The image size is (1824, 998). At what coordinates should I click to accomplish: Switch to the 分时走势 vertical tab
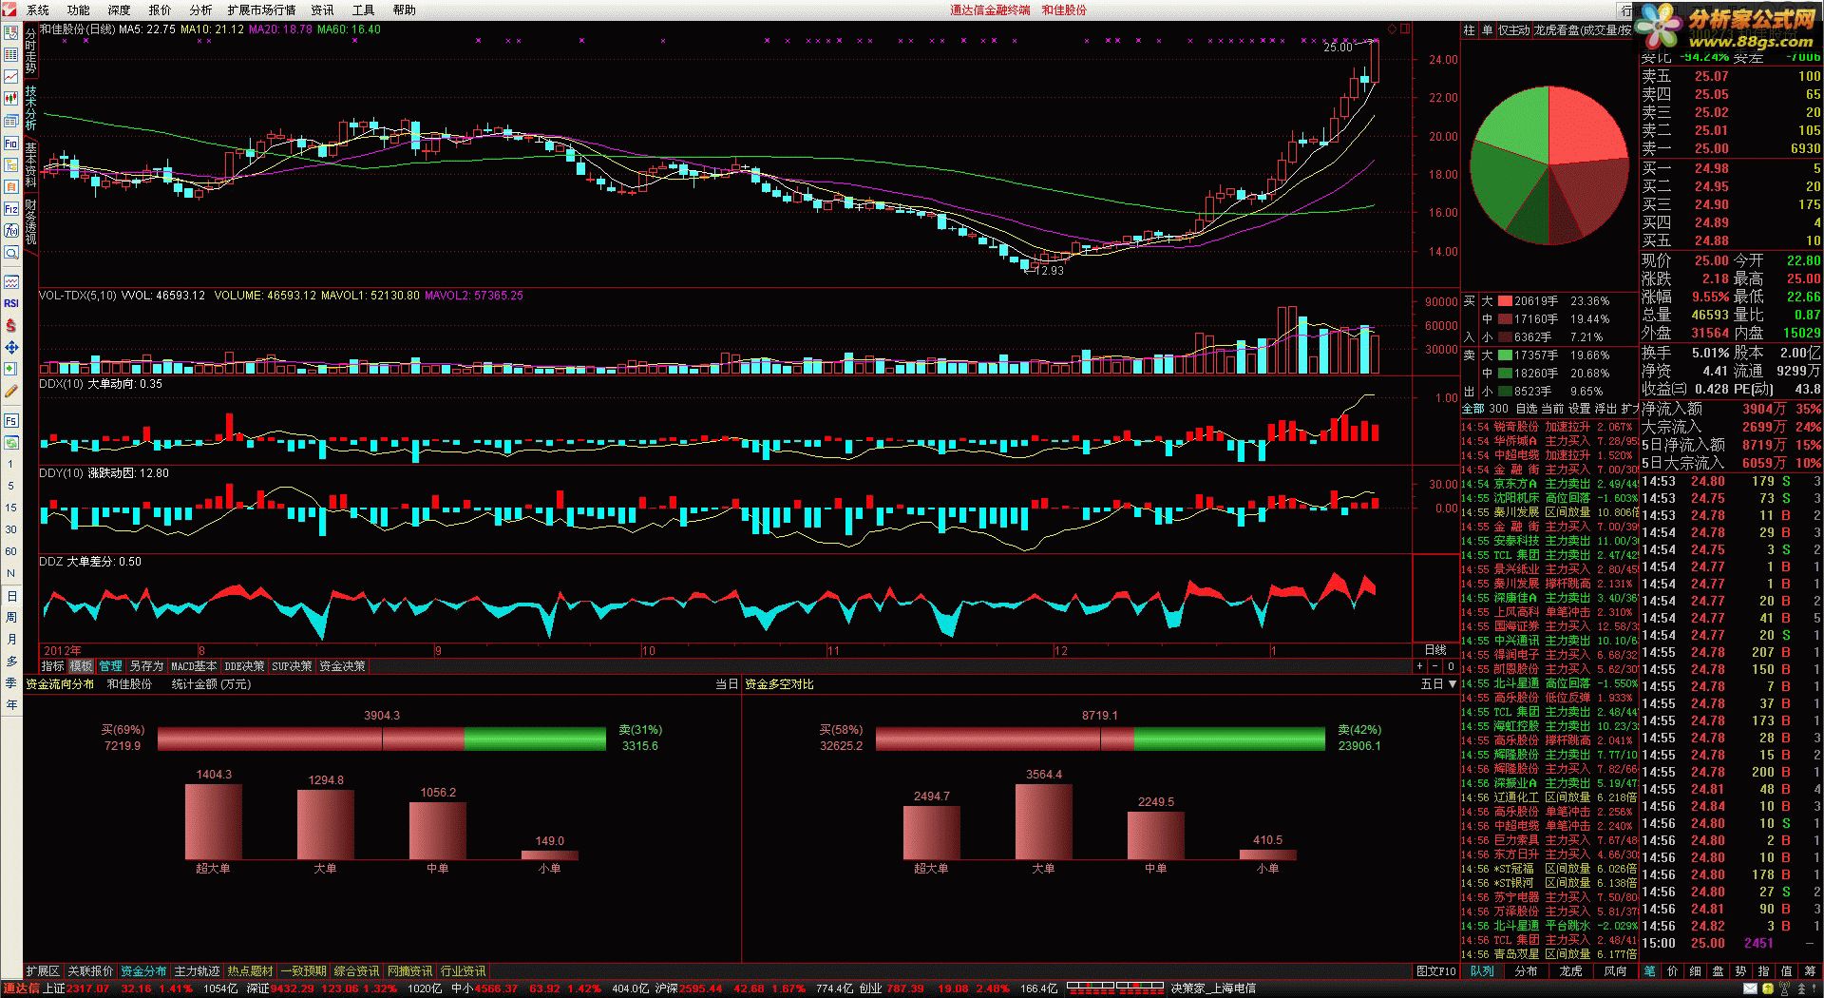30,51
